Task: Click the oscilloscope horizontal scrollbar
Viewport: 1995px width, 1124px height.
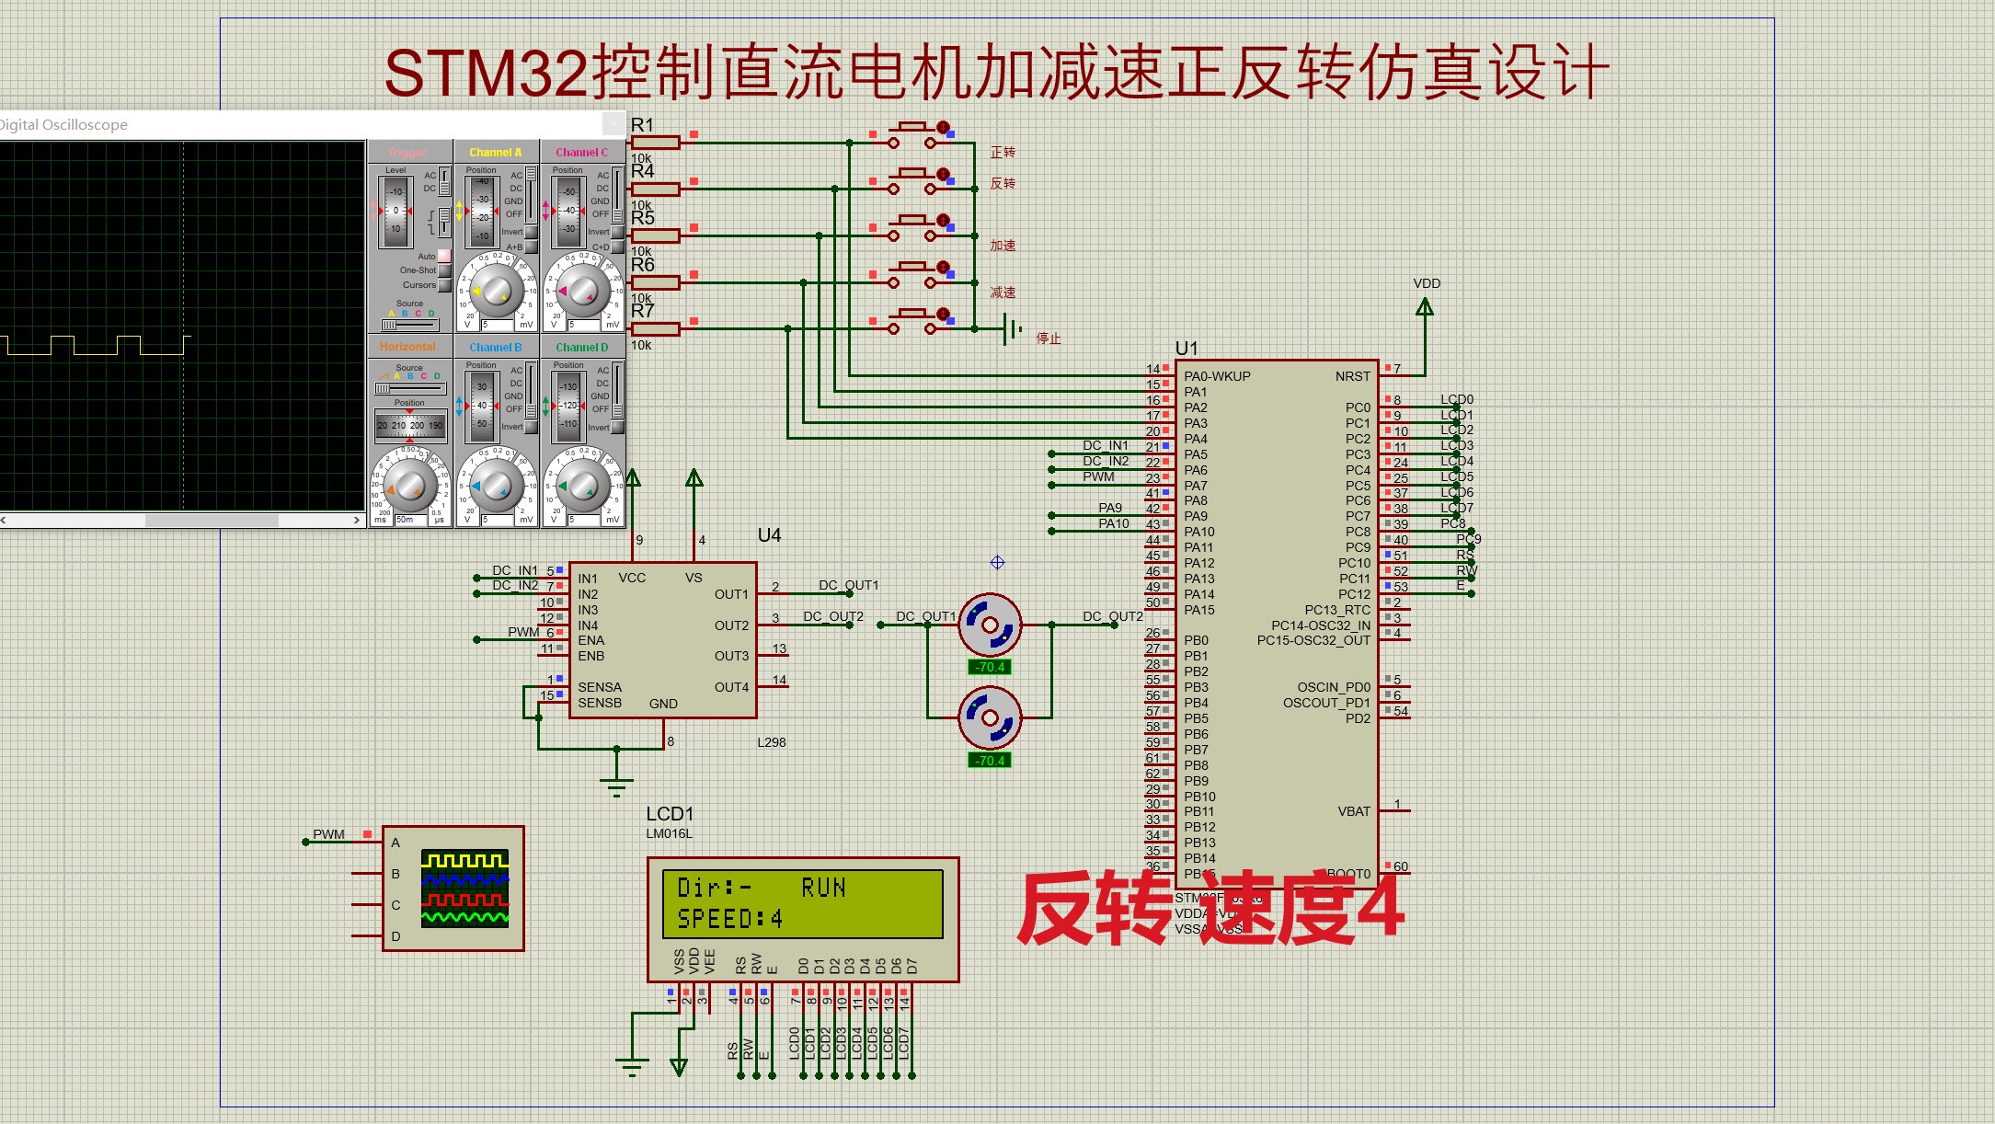Action: (x=212, y=521)
